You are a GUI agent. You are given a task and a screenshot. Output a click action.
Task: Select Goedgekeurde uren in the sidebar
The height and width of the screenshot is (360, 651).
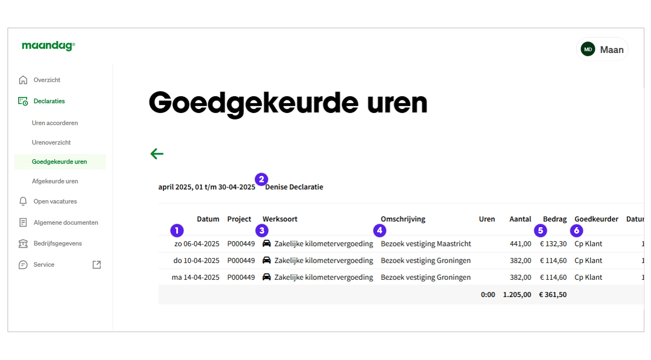(60, 161)
